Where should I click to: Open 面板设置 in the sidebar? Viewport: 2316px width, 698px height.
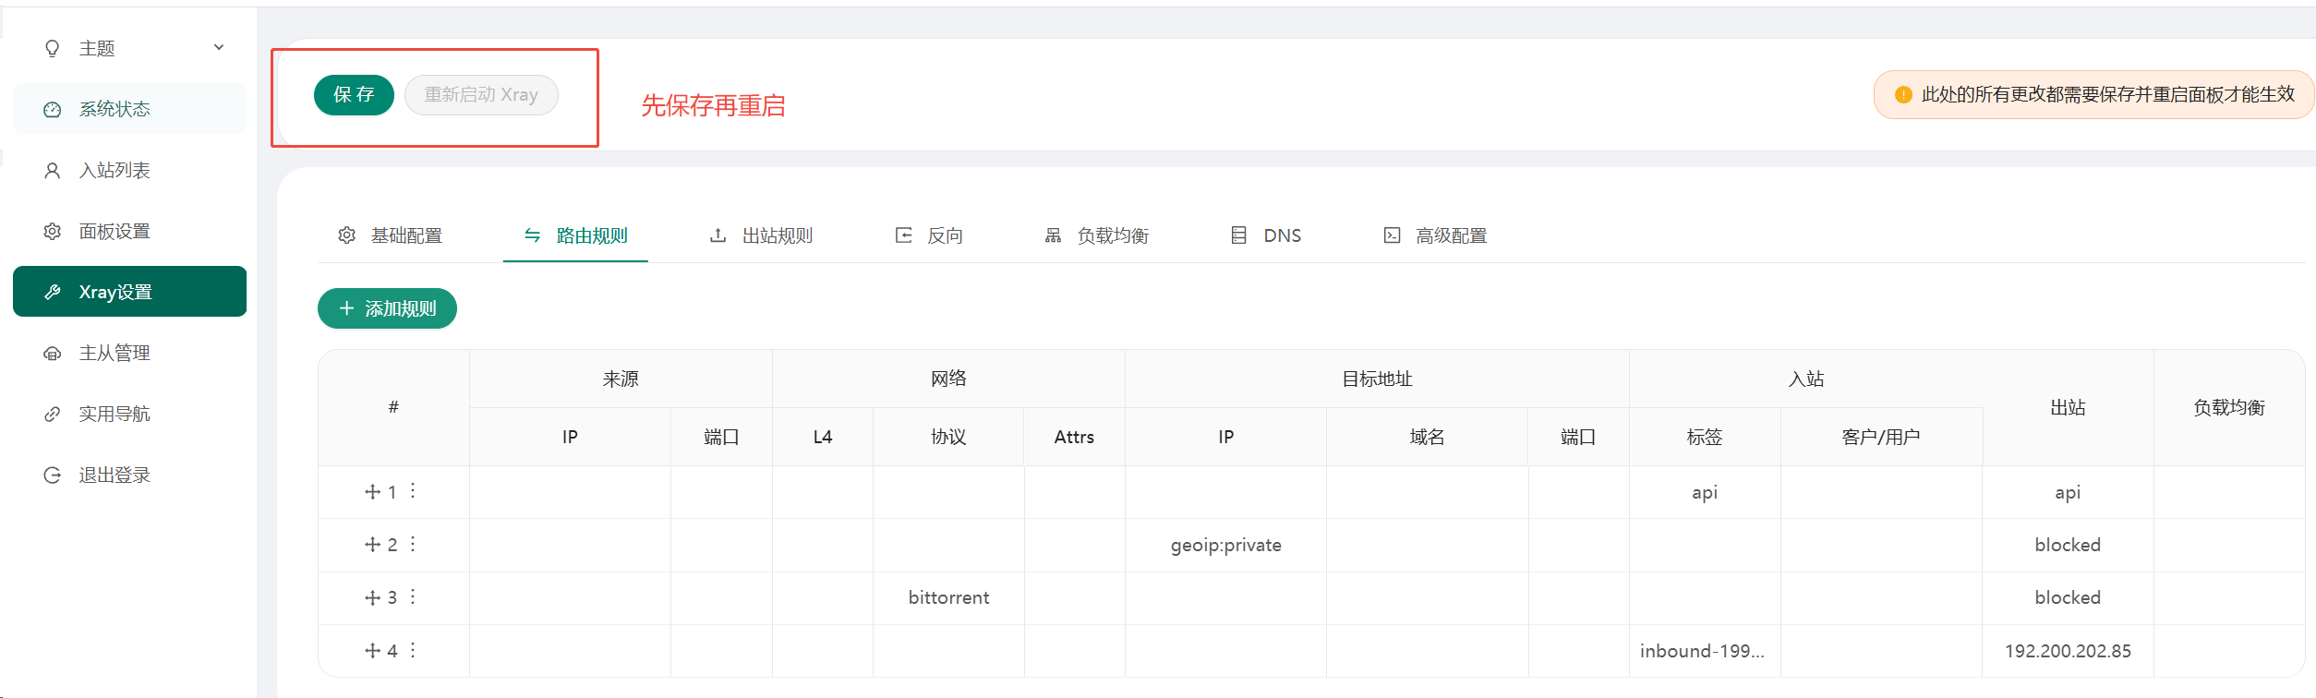(x=129, y=231)
